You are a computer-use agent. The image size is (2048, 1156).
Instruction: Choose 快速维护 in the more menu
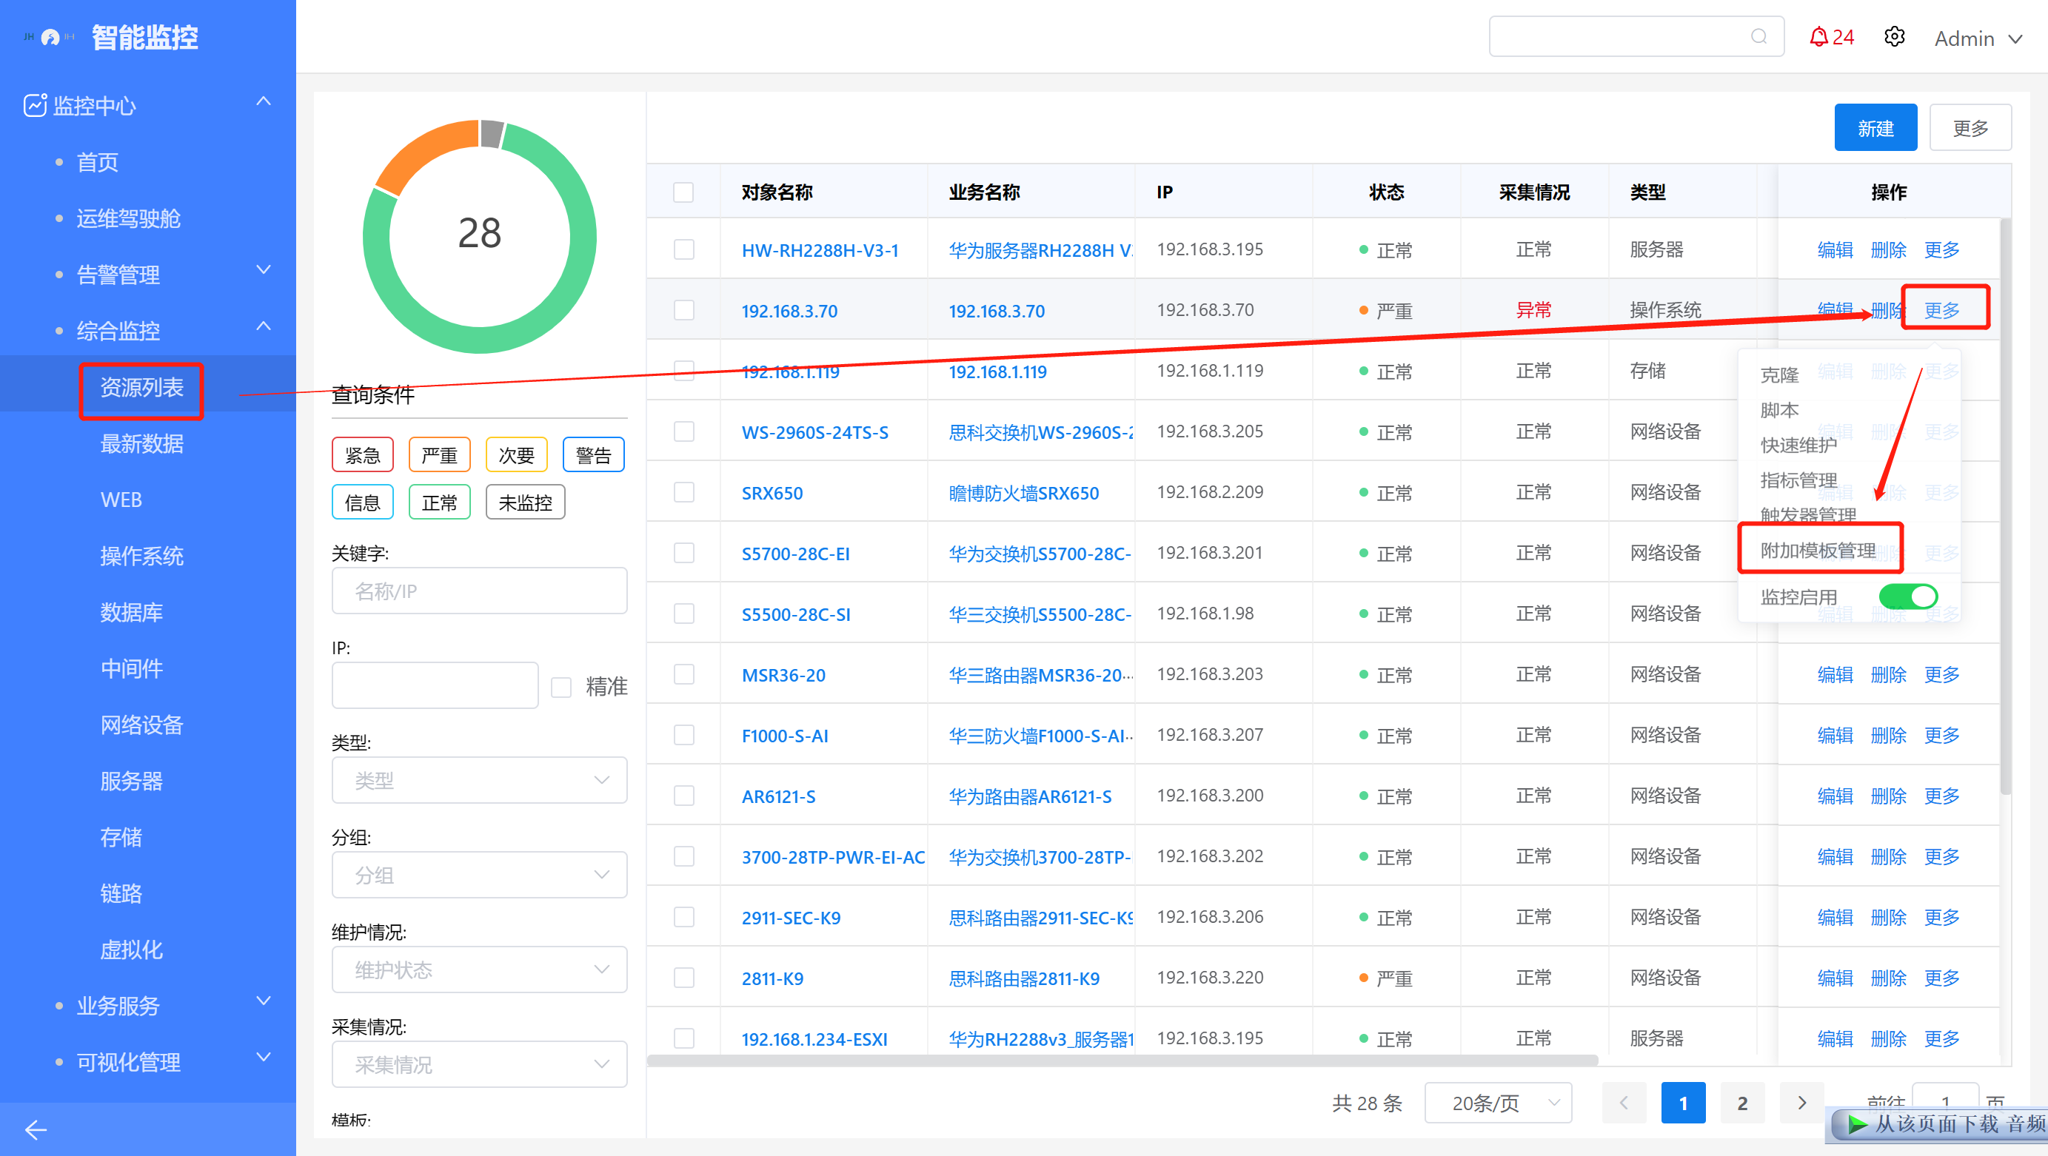pyautogui.click(x=1798, y=445)
